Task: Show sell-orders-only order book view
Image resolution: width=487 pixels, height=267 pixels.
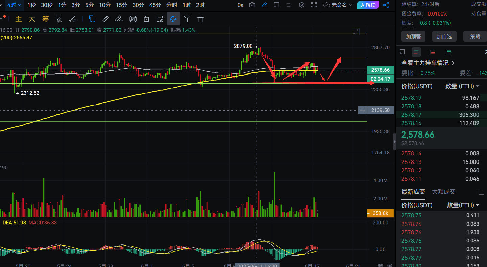Action: coord(432,52)
